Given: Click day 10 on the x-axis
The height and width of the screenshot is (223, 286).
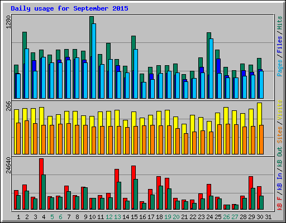Looking at the screenshot, I should coord(92,217).
